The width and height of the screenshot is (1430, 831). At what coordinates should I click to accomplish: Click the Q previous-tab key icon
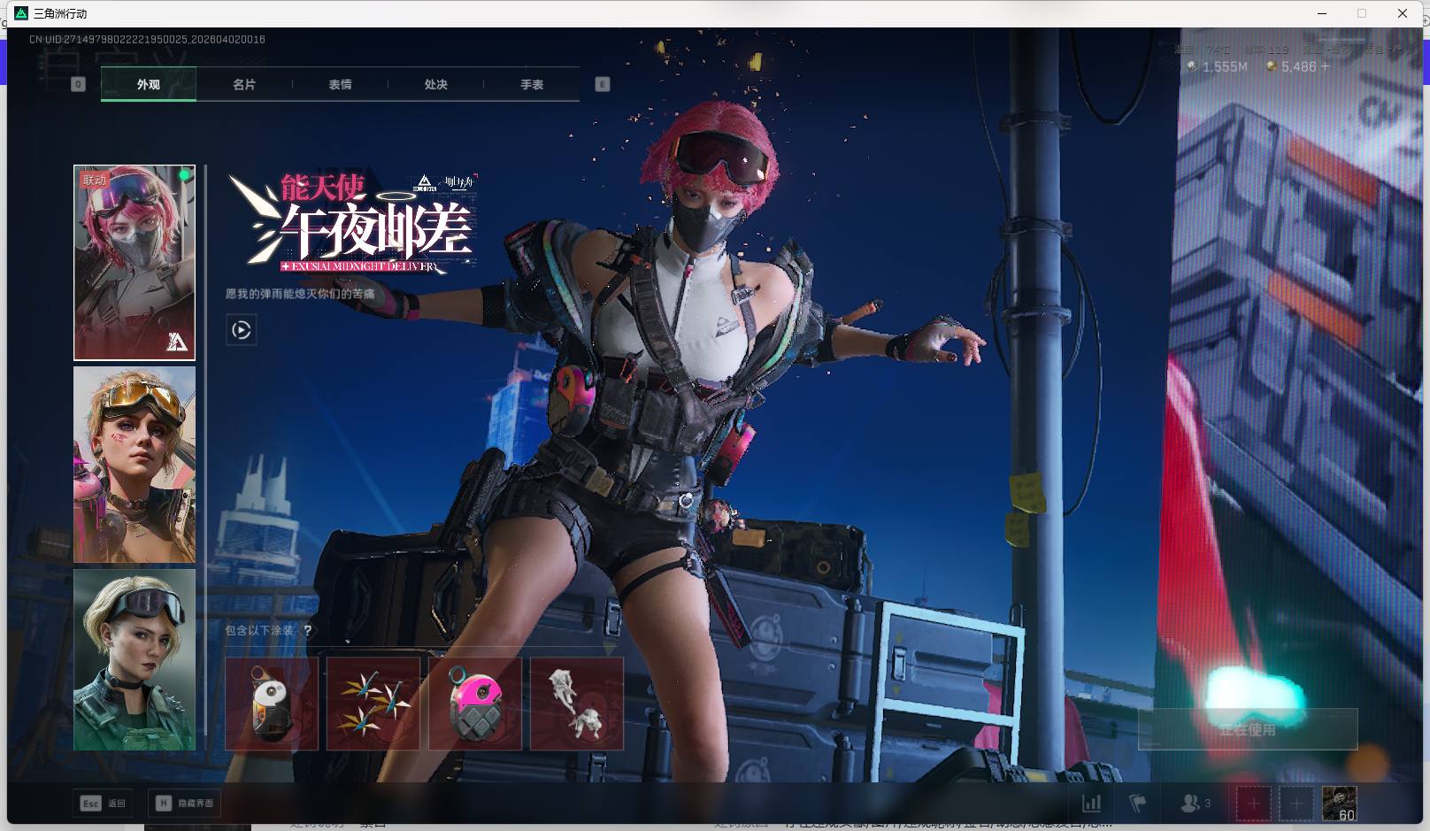pyautogui.click(x=78, y=85)
